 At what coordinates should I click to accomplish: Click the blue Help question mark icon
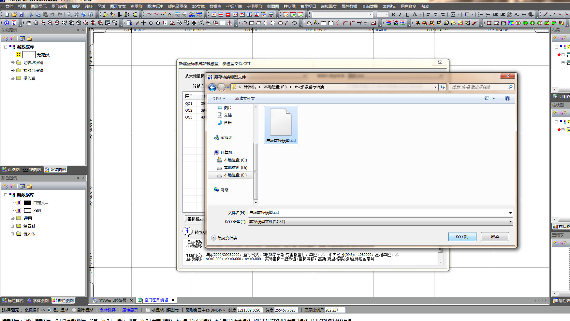84,14
